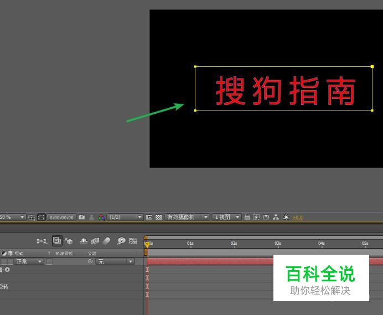The width and height of the screenshot is (383, 315).
Task: Jump to 04s on time ruler
Action: click(x=322, y=244)
